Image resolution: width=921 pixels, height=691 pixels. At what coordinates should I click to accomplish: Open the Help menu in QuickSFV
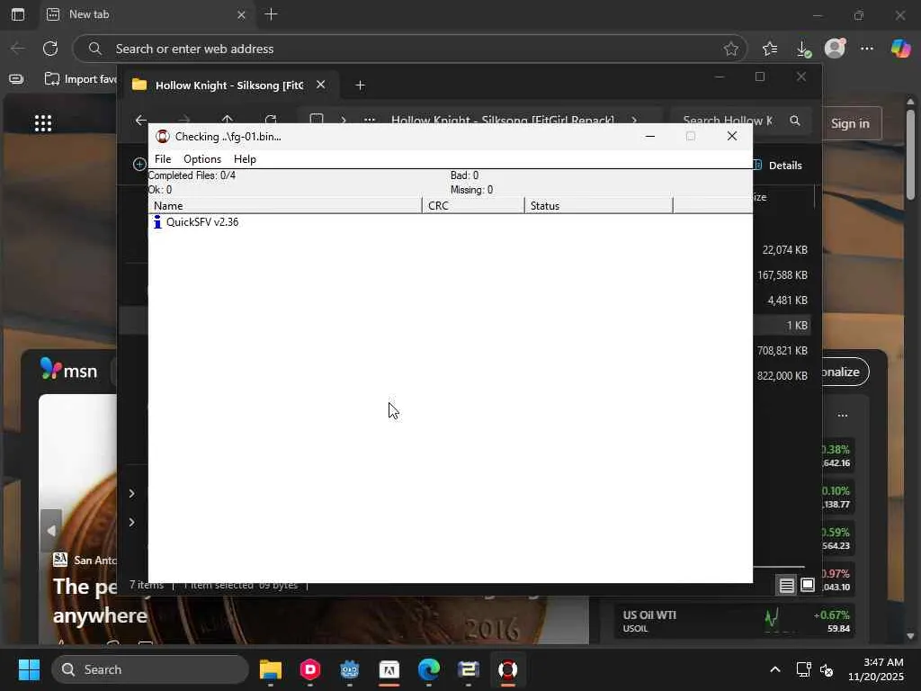pyautogui.click(x=245, y=159)
